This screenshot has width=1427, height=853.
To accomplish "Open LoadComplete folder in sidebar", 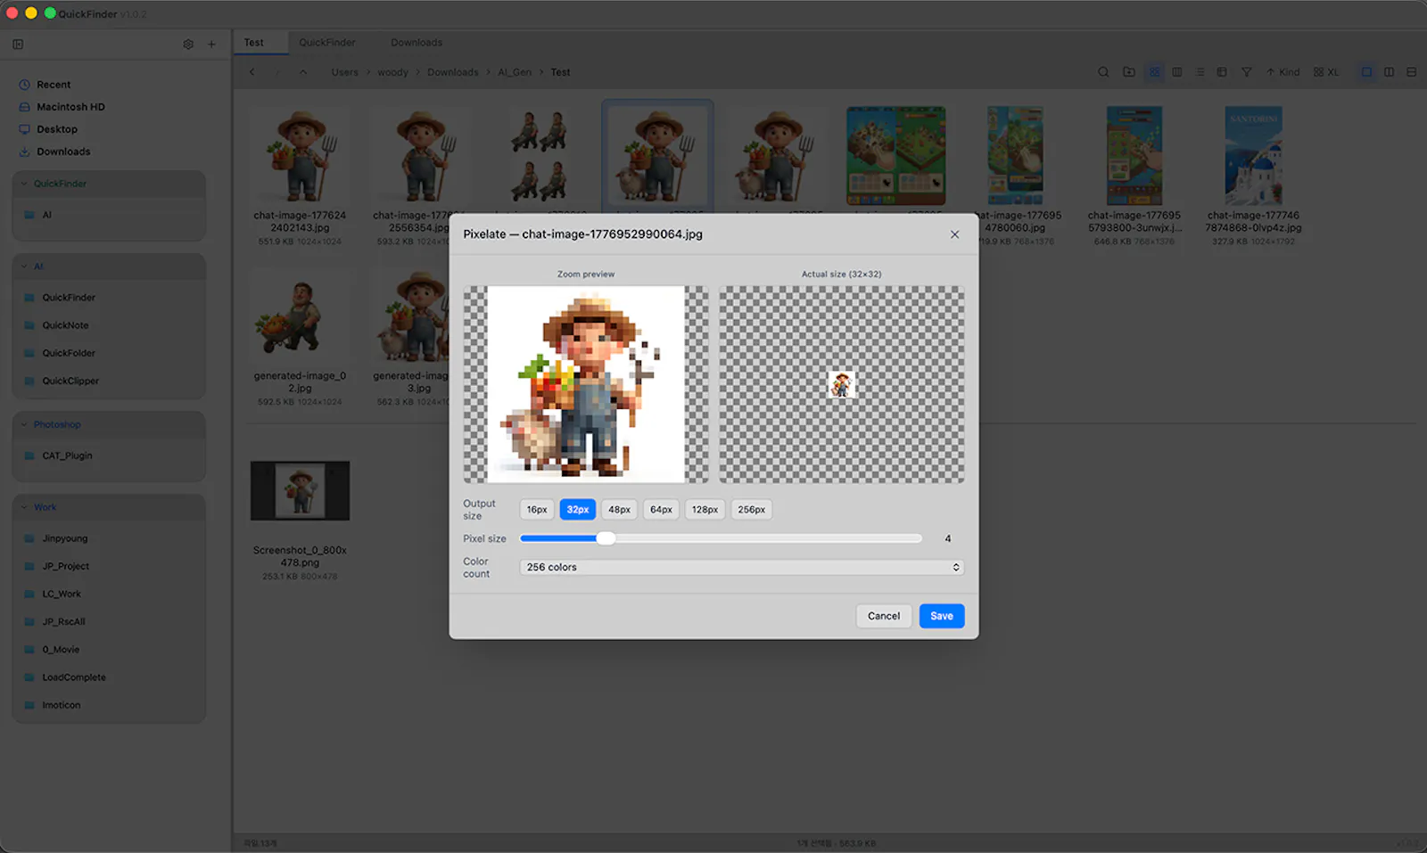I will 73,677.
